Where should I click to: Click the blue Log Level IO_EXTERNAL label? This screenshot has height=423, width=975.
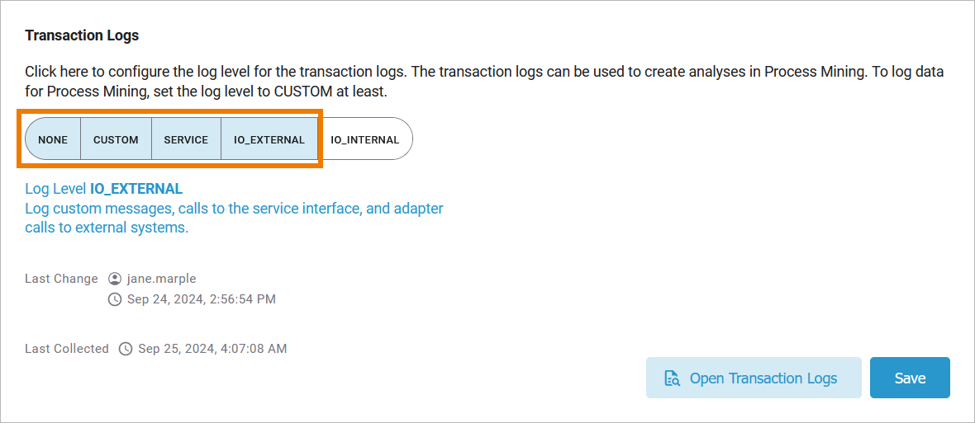click(x=104, y=189)
